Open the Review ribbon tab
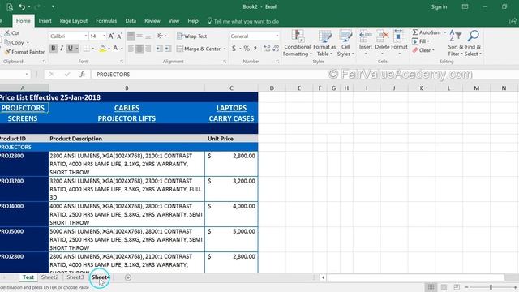 [152, 21]
